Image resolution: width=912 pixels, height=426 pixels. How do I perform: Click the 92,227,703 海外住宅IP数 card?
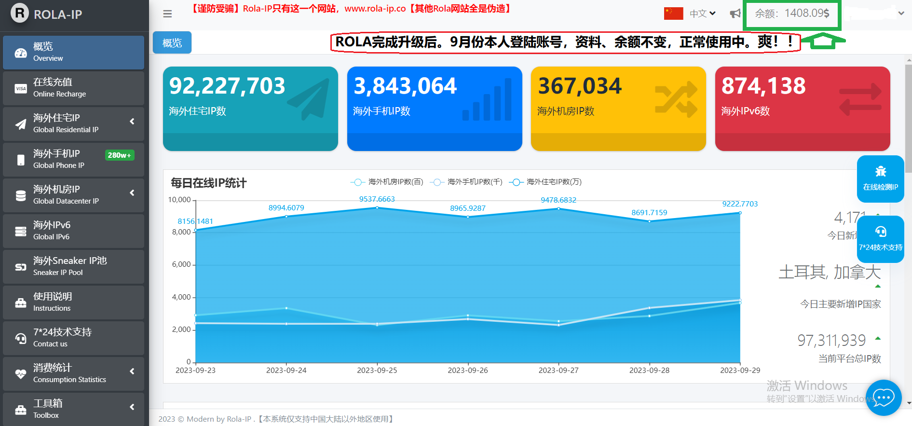pyautogui.click(x=250, y=109)
